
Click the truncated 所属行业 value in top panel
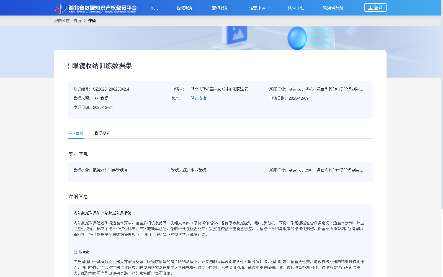coord(326,89)
